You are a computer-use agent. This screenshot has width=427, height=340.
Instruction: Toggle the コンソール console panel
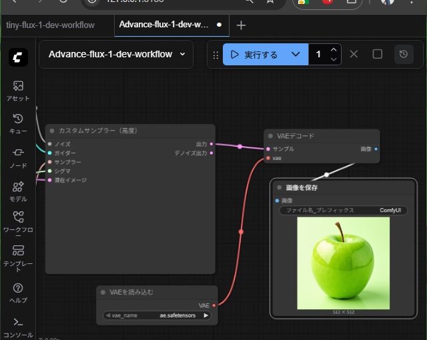(18, 327)
